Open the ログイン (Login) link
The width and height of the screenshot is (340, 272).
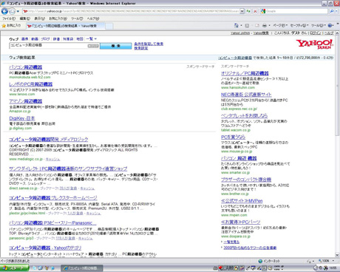coord(316,33)
